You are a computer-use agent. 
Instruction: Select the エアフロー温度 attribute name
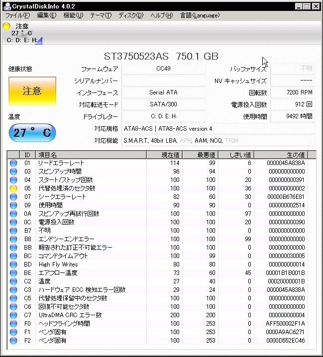58,273
